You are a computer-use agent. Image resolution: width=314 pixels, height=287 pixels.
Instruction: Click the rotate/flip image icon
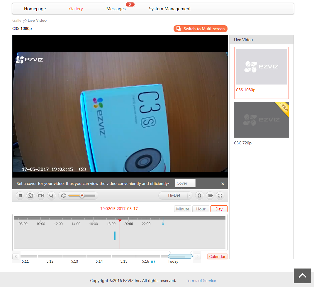coord(199,196)
